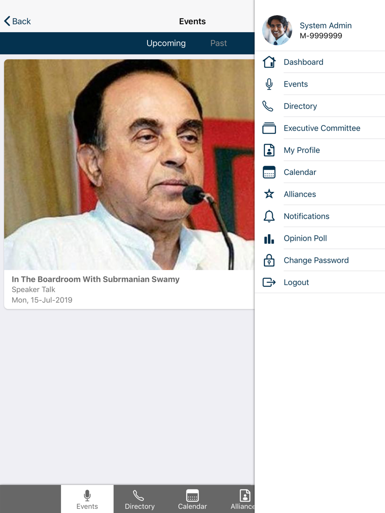Screen dimensions: 385x513
Task: Tap the lock icon for Change Password
Action: 269,260
